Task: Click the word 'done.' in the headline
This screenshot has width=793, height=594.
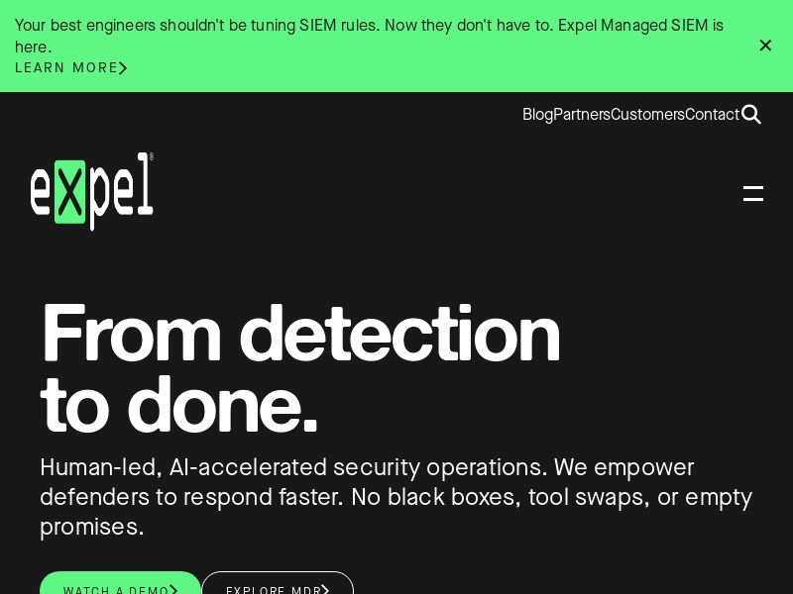Action: pyautogui.click(x=222, y=406)
